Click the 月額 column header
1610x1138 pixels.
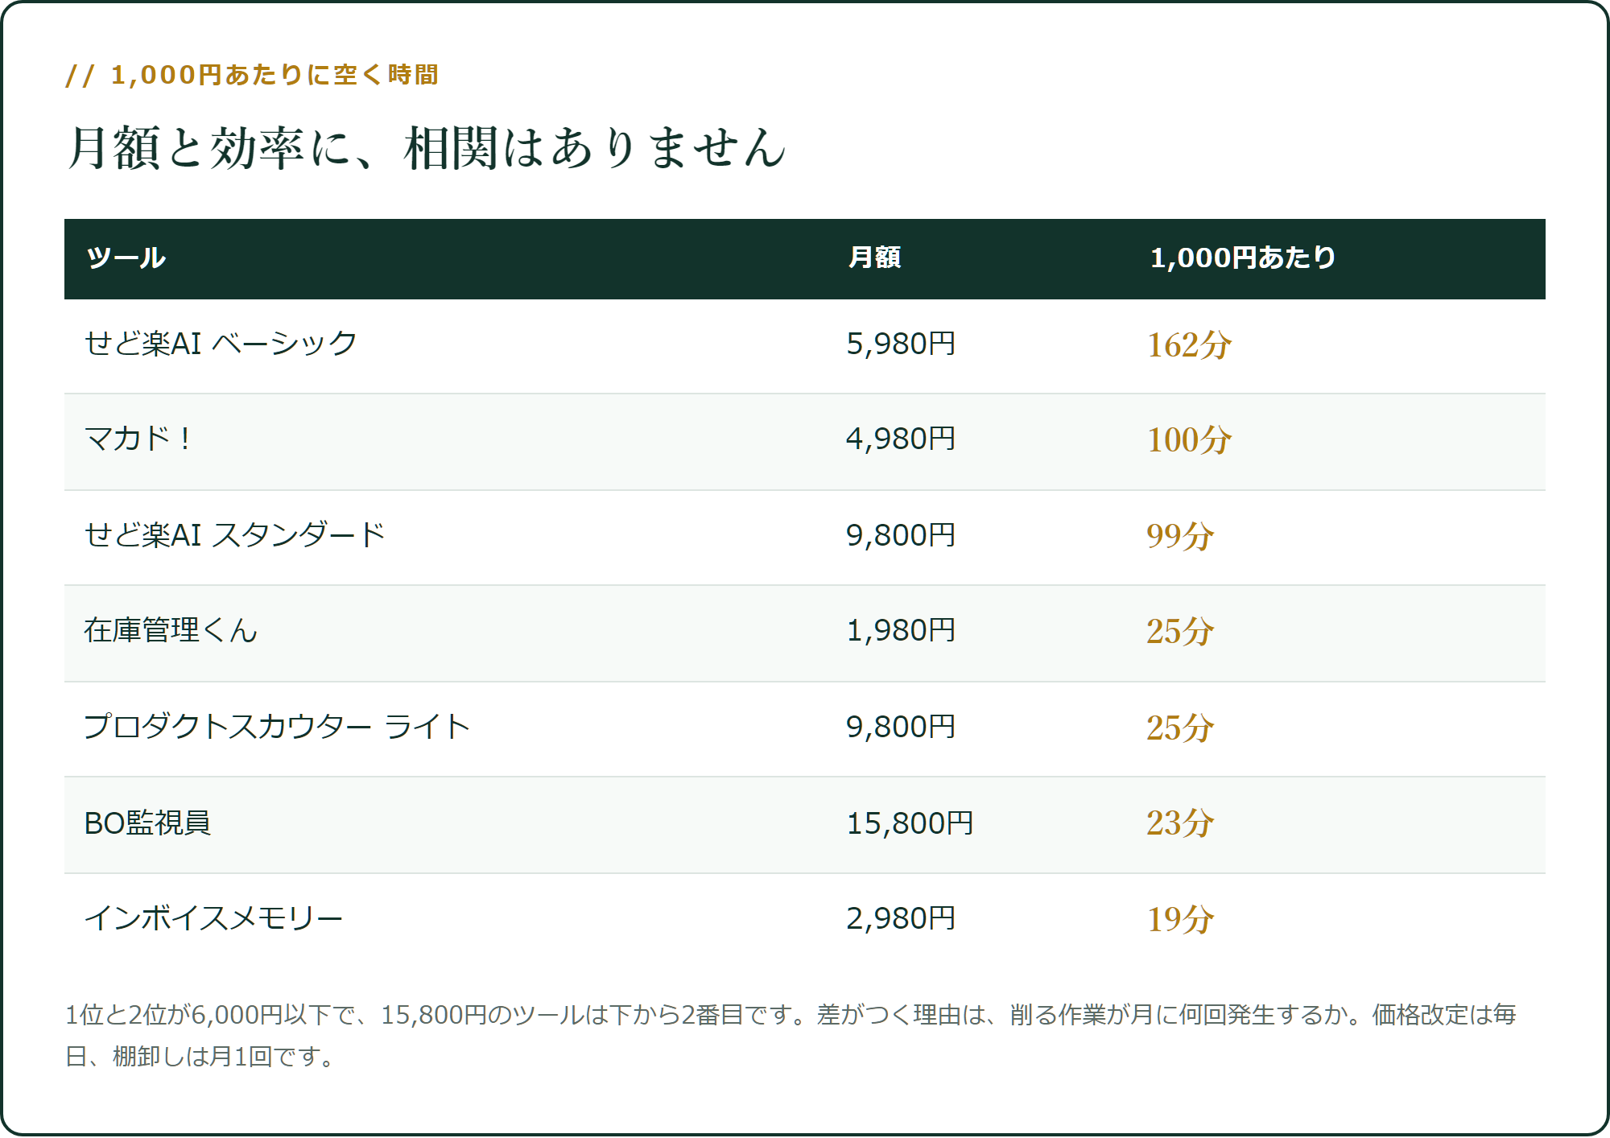(874, 258)
